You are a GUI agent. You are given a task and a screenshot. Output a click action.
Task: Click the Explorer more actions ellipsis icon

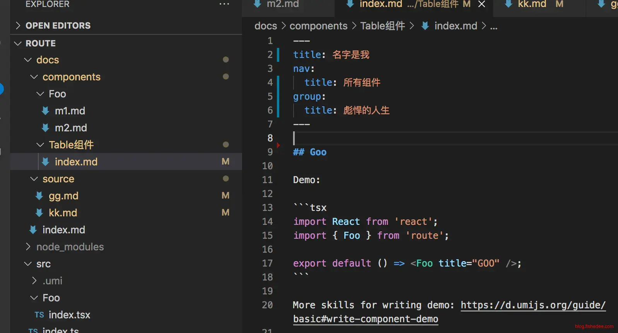[224, 4]
